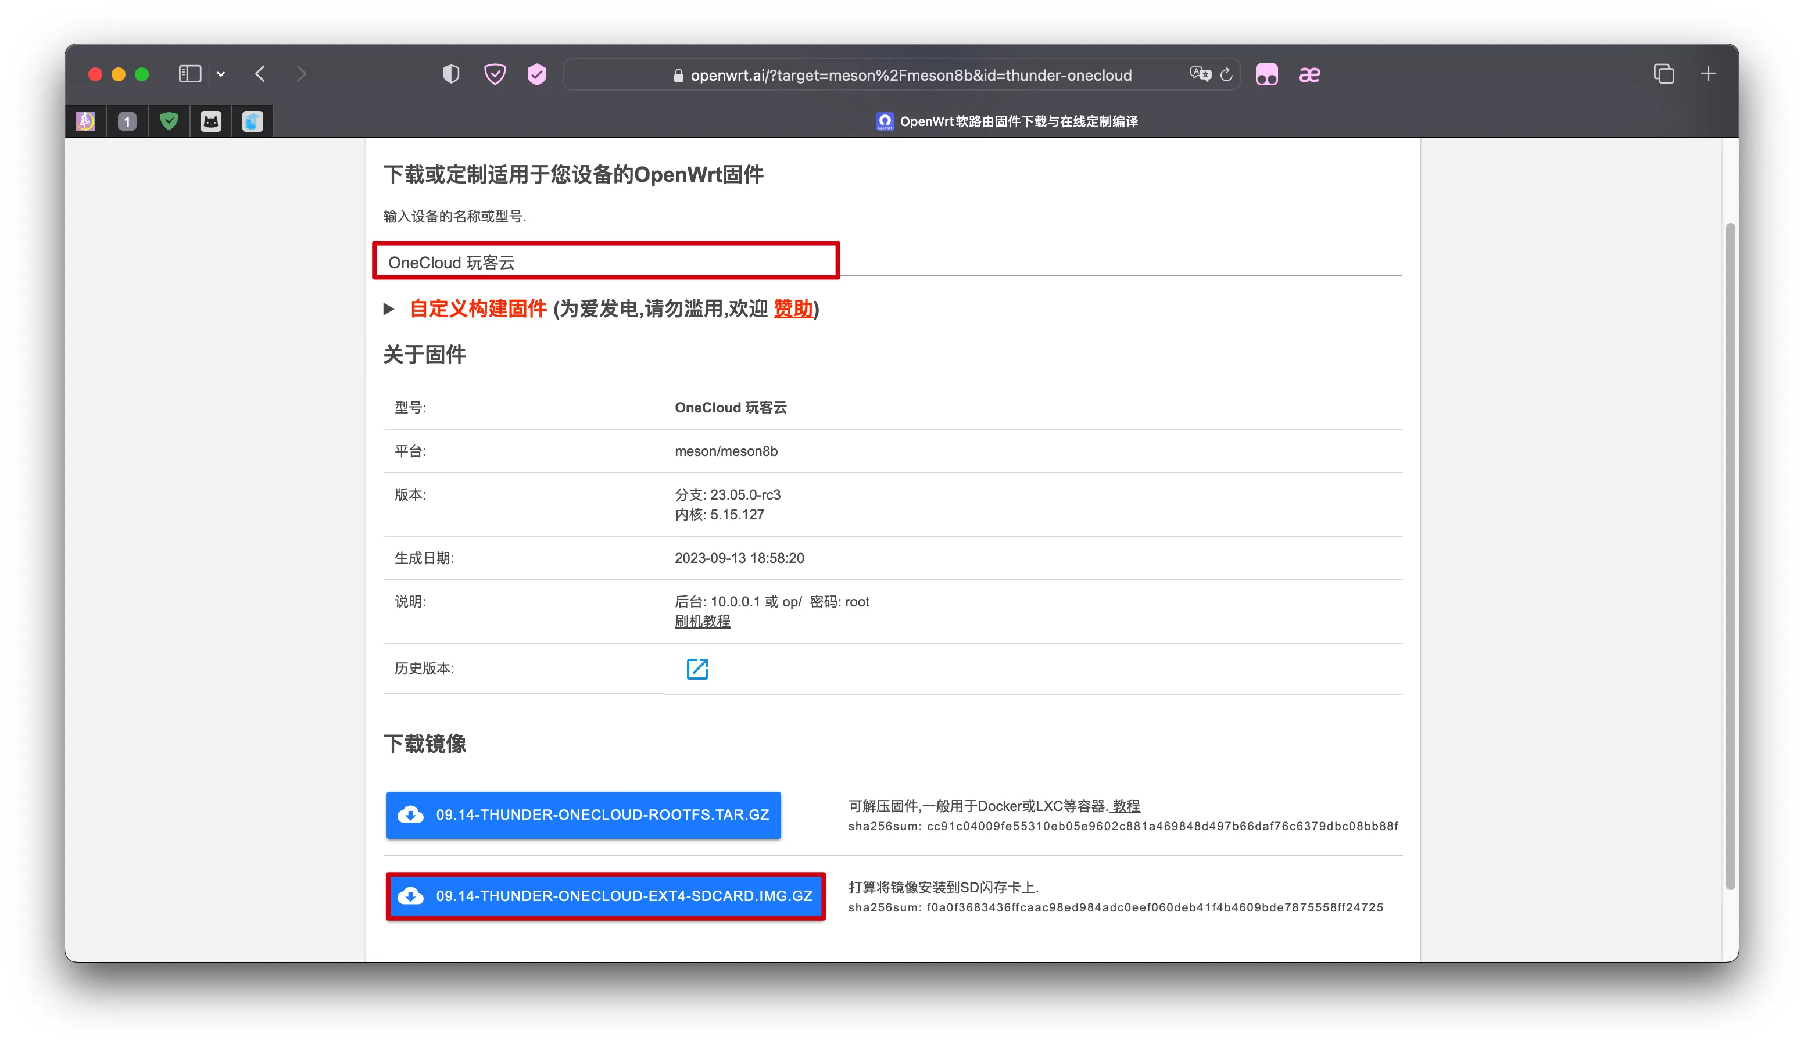Click the cloud download icon on the ROOTFS button

click(x=411, y=815)
